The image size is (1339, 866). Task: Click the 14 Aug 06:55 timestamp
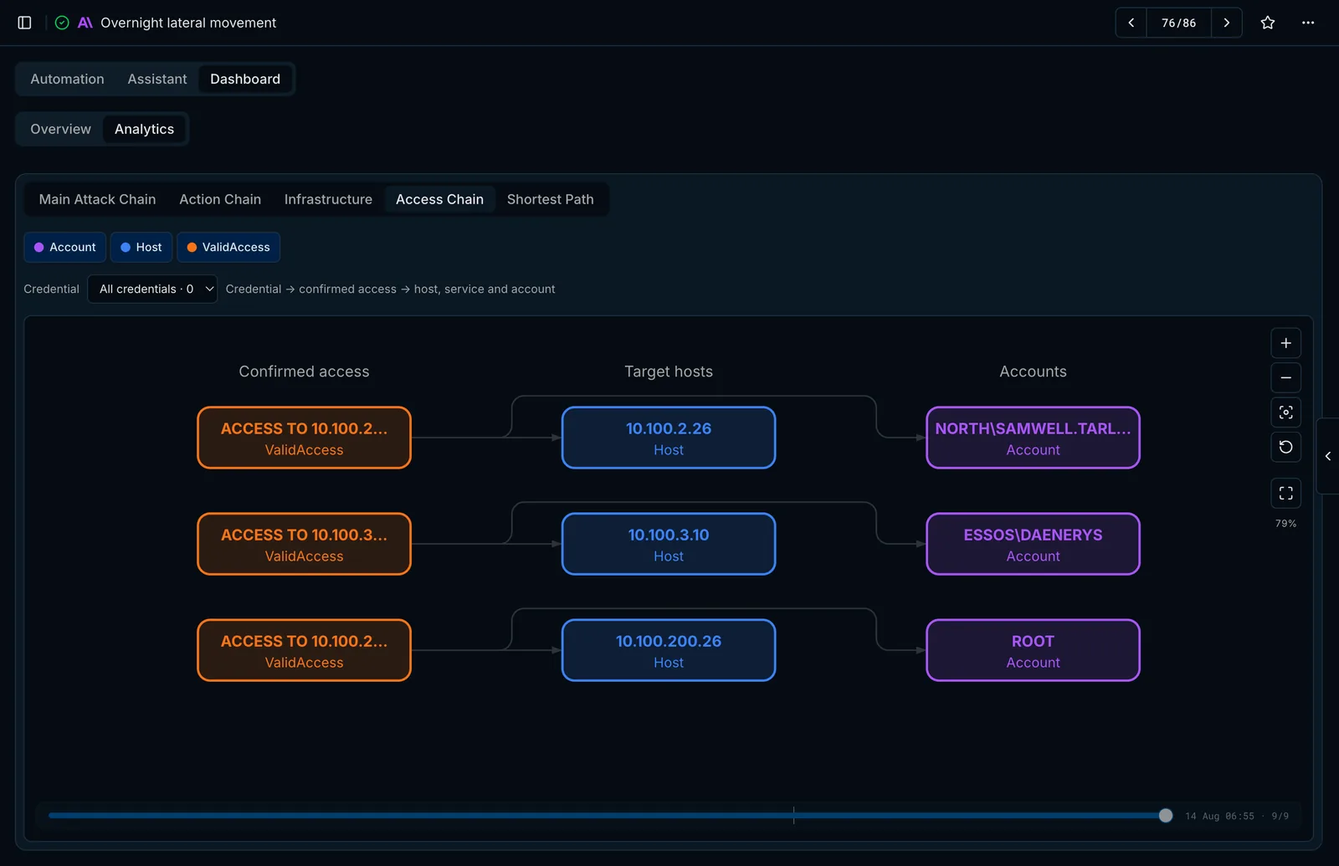click(x=1219, y=816)
